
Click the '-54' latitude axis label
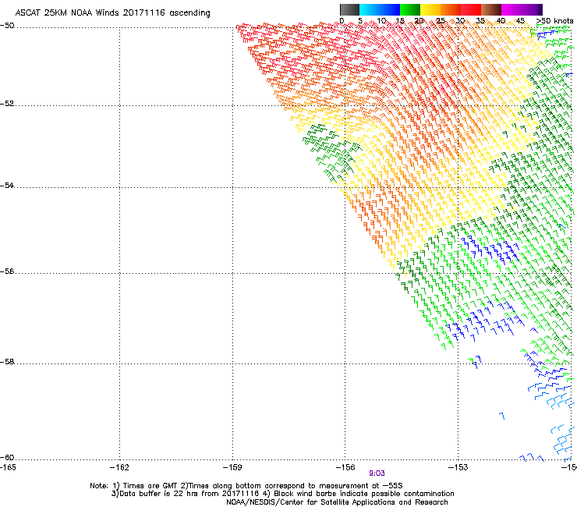(7, 186)
